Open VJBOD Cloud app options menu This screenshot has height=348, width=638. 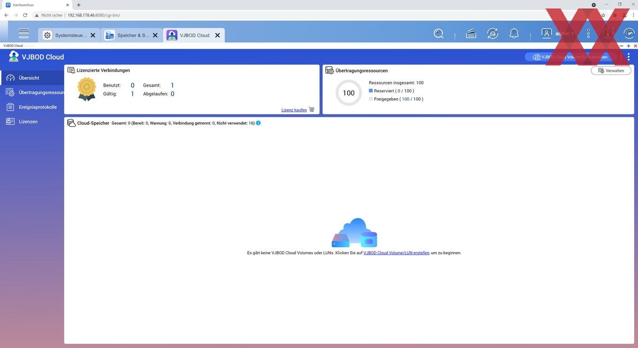click(x=629, y=57)
